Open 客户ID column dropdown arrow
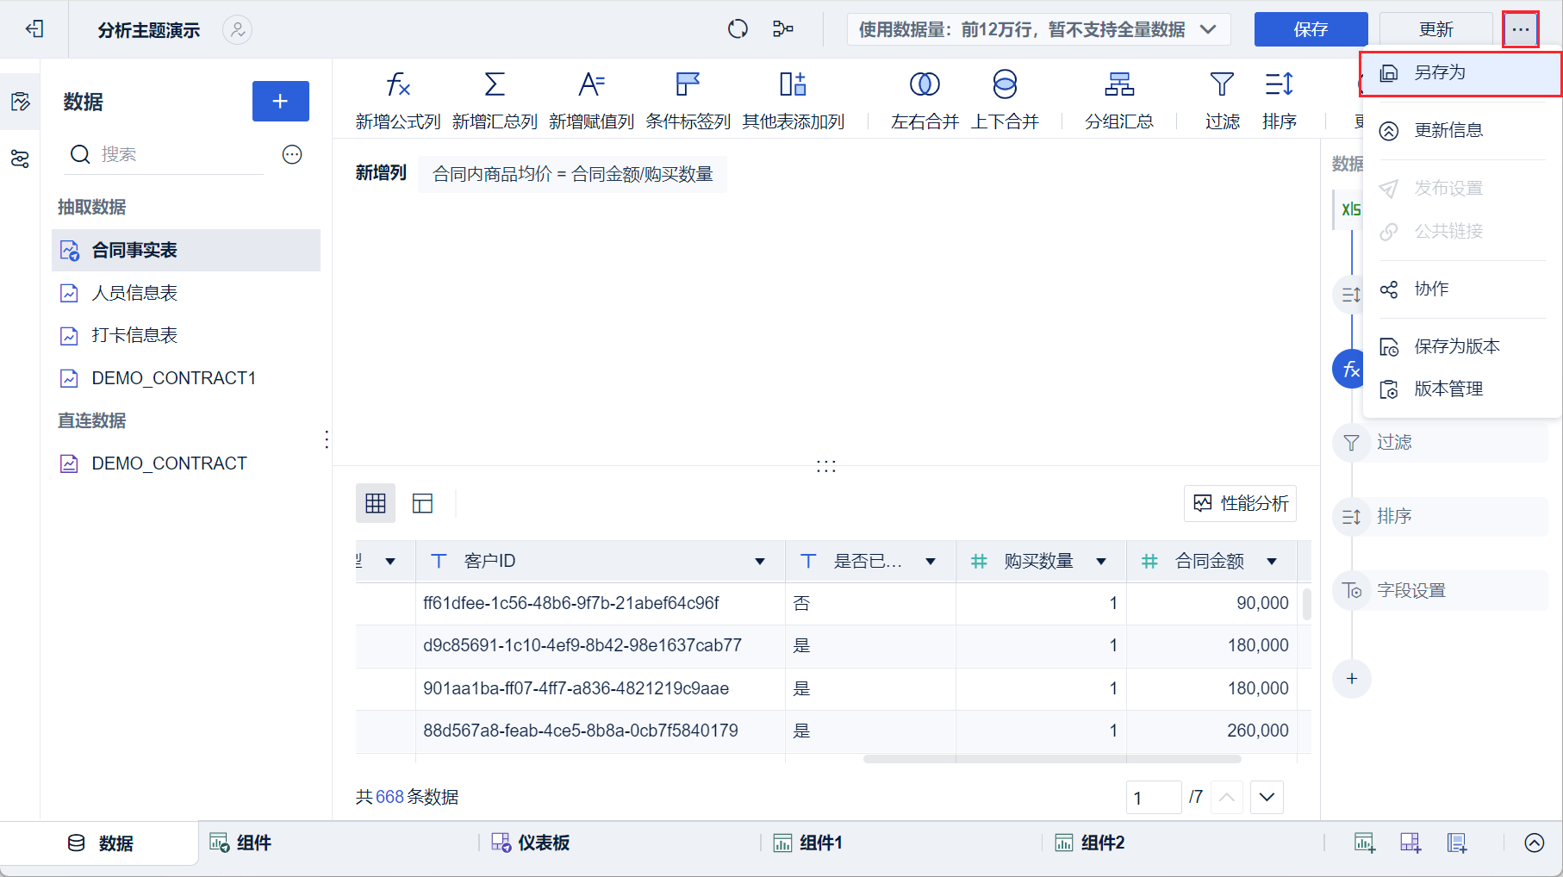The image size is (1563, 877). [760, 562]
